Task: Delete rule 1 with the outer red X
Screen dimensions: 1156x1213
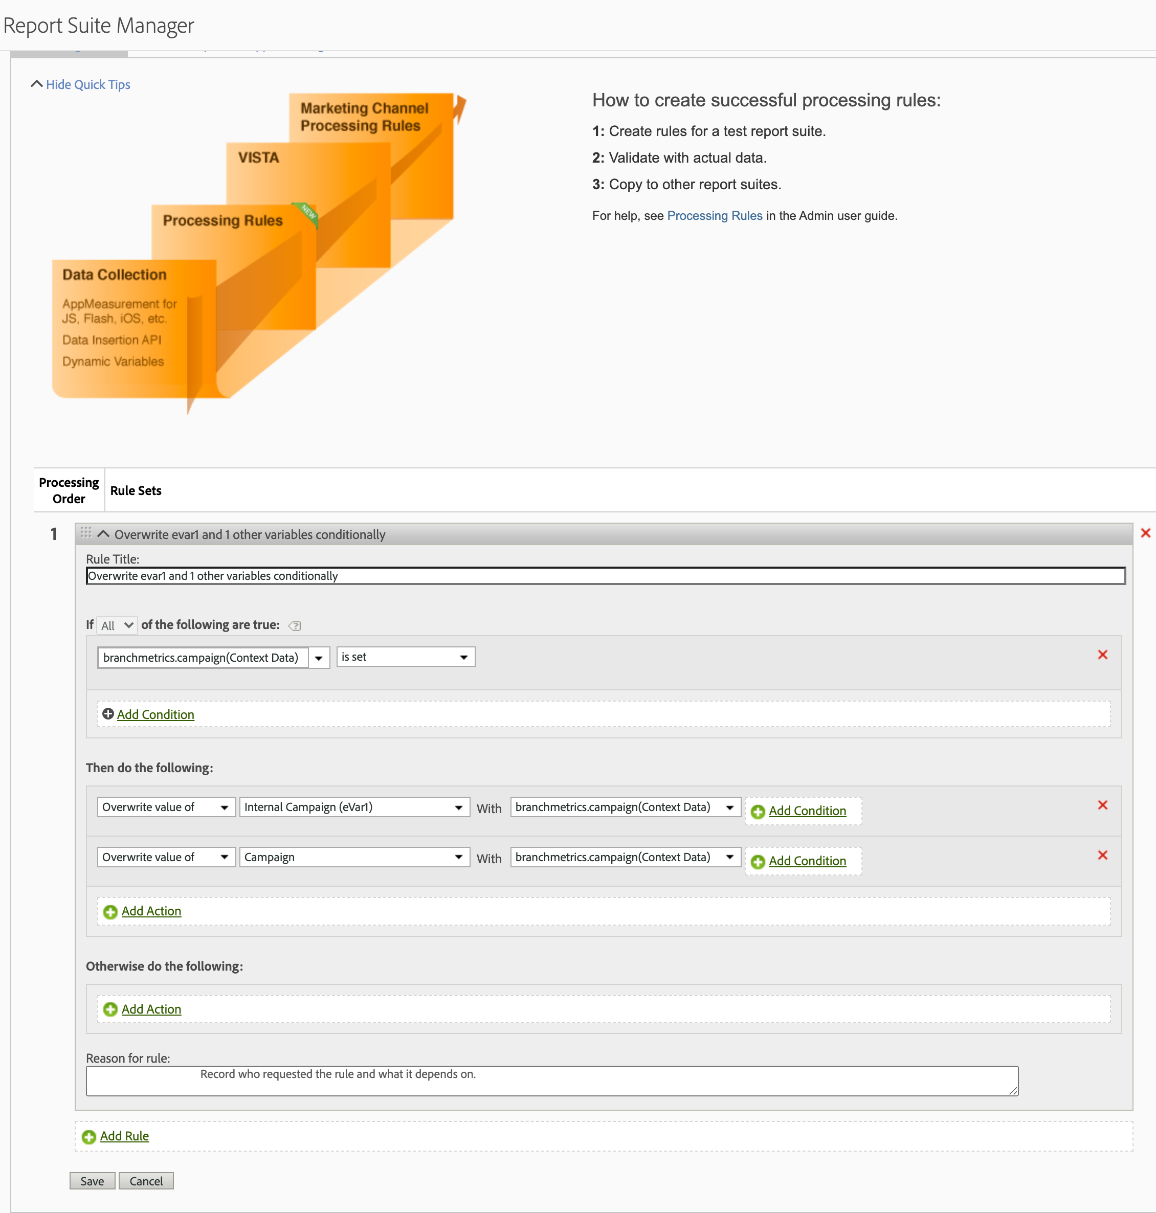Action: (1145, 533)
